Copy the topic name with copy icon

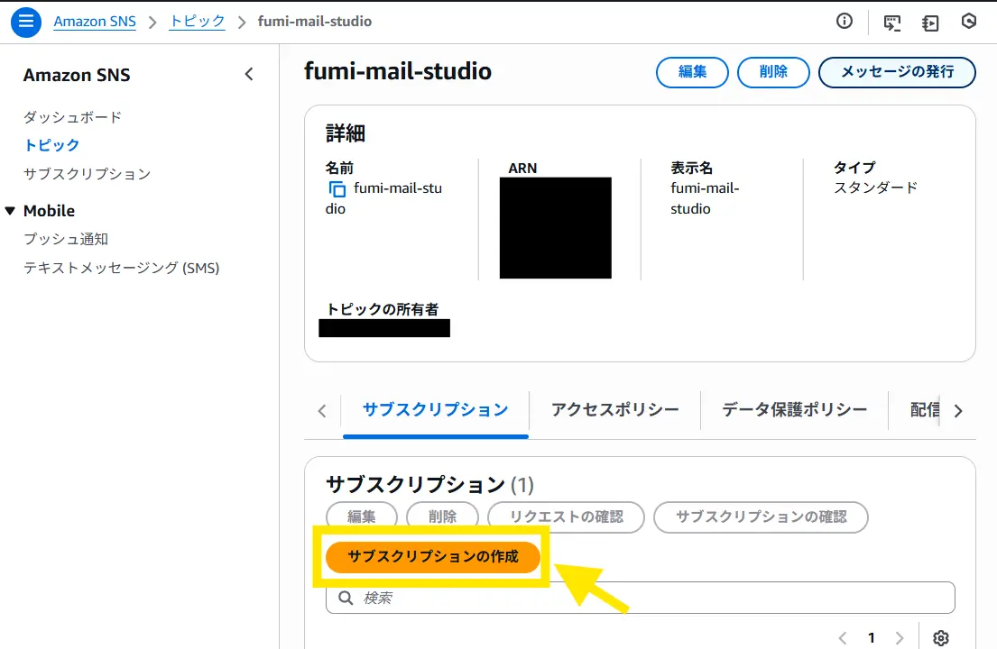click(337, 189)
